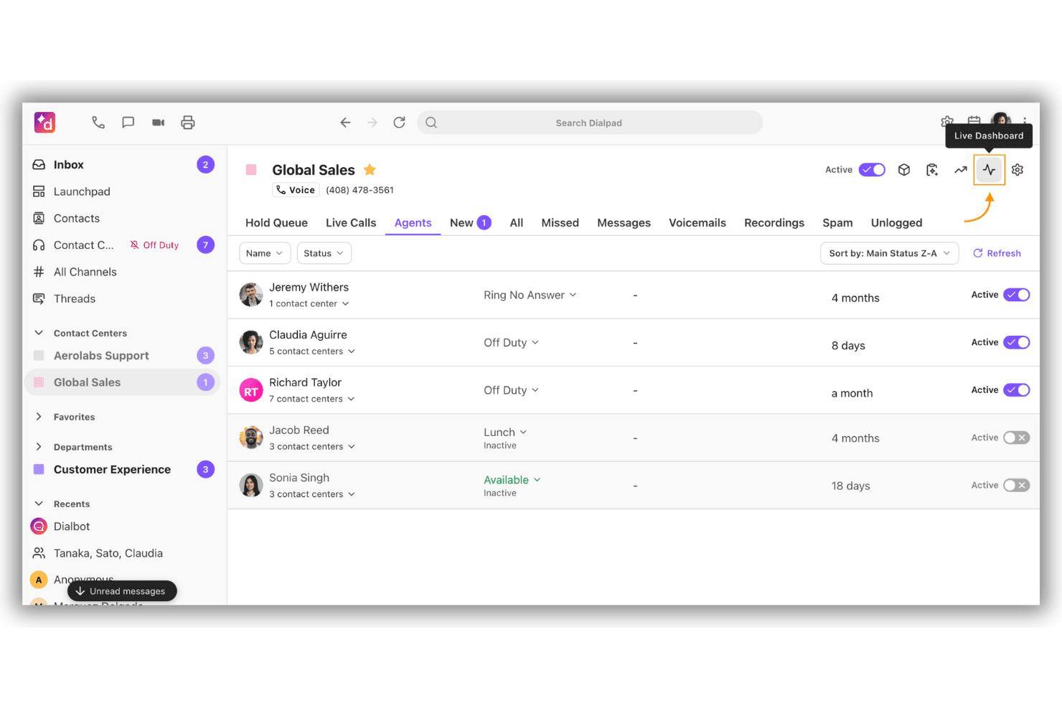The width and height of the screenshot is (1062, 708).
Task: Click Jeremy Withers' avatar
Action: point(251,295)
